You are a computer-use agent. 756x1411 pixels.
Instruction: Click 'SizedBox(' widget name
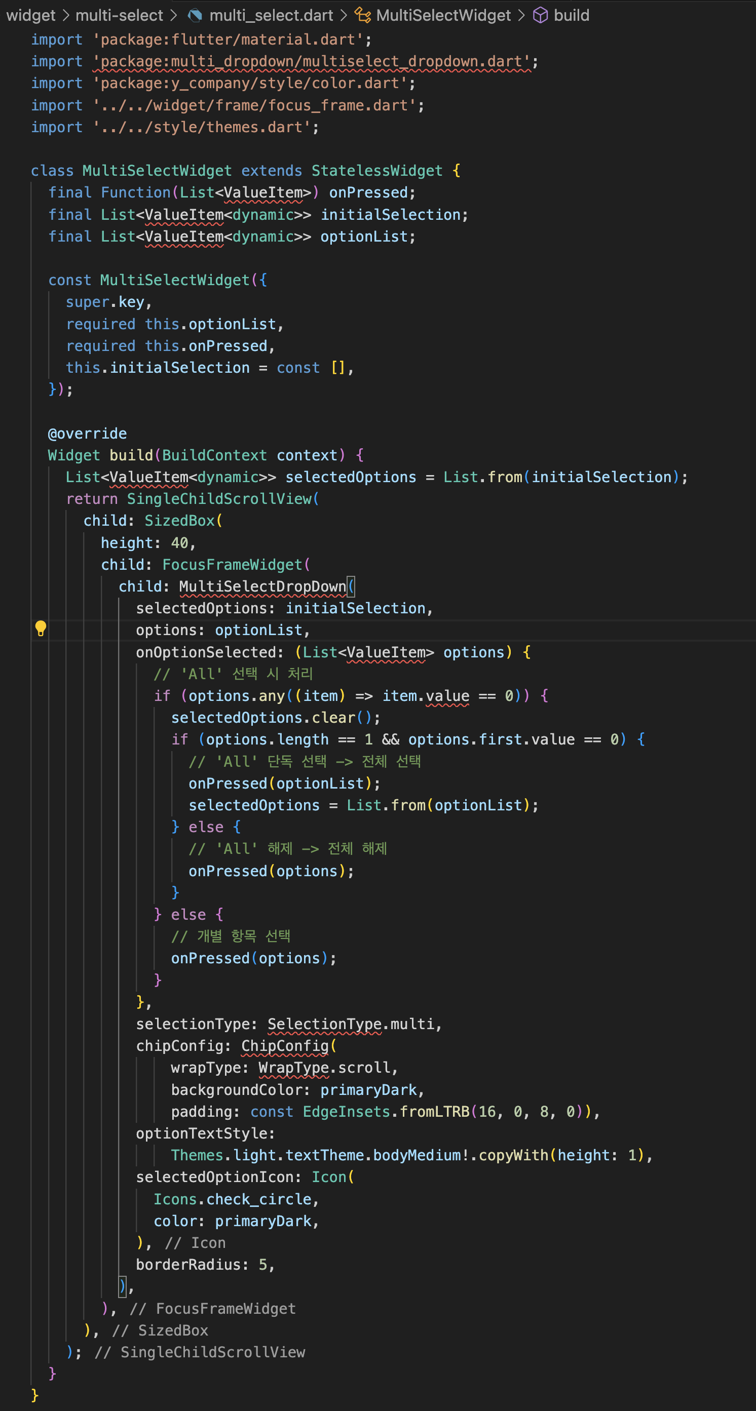(183, 521)
